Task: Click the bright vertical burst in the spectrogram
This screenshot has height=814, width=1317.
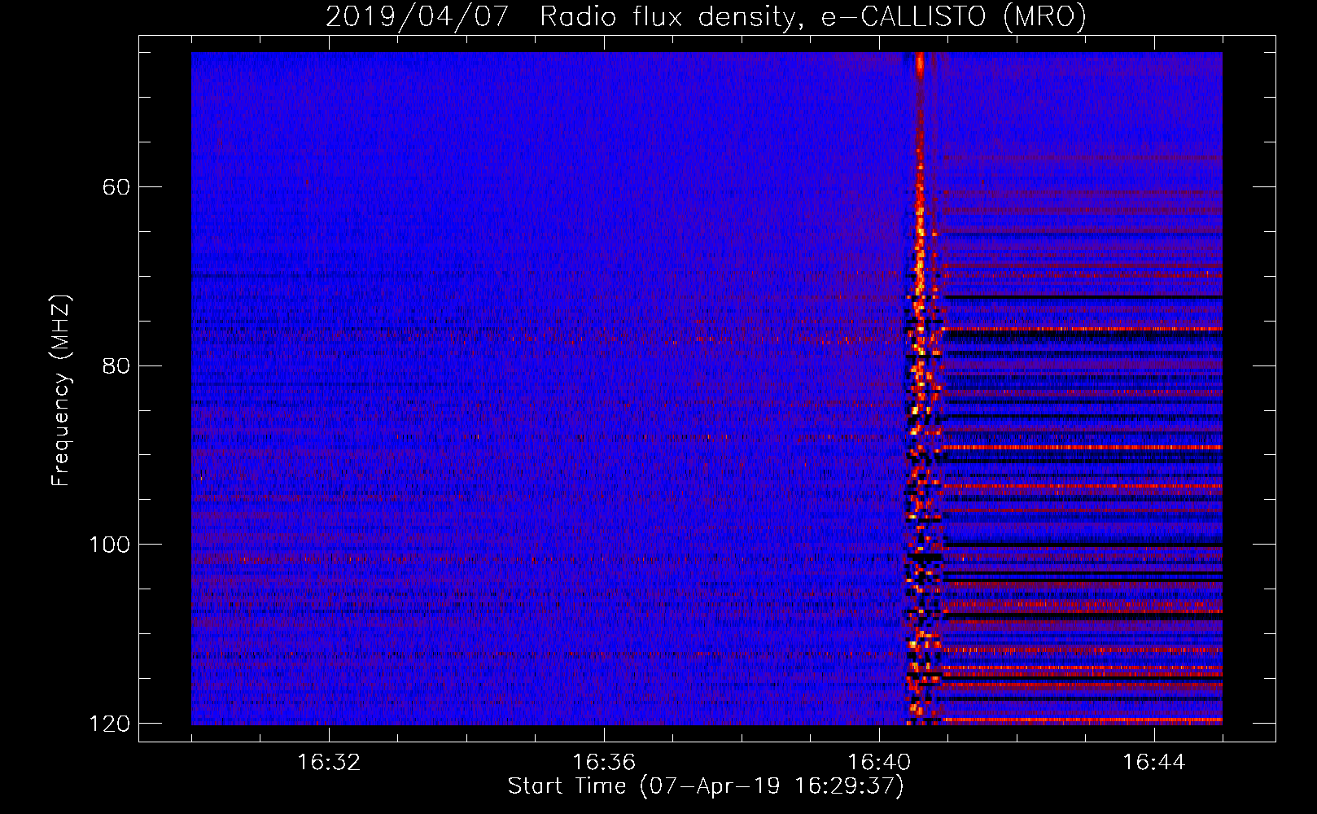Action: tap(921, 388)
